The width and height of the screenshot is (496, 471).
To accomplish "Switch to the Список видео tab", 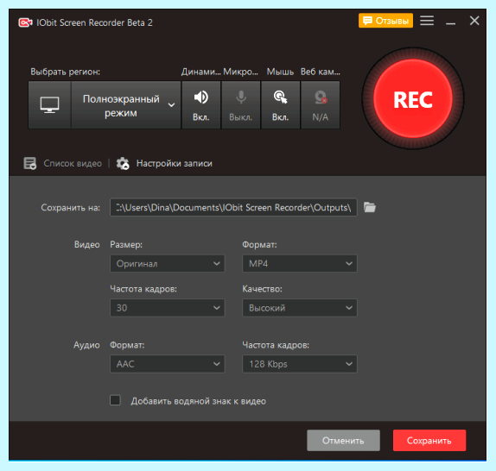I will (x=73, y=163).
